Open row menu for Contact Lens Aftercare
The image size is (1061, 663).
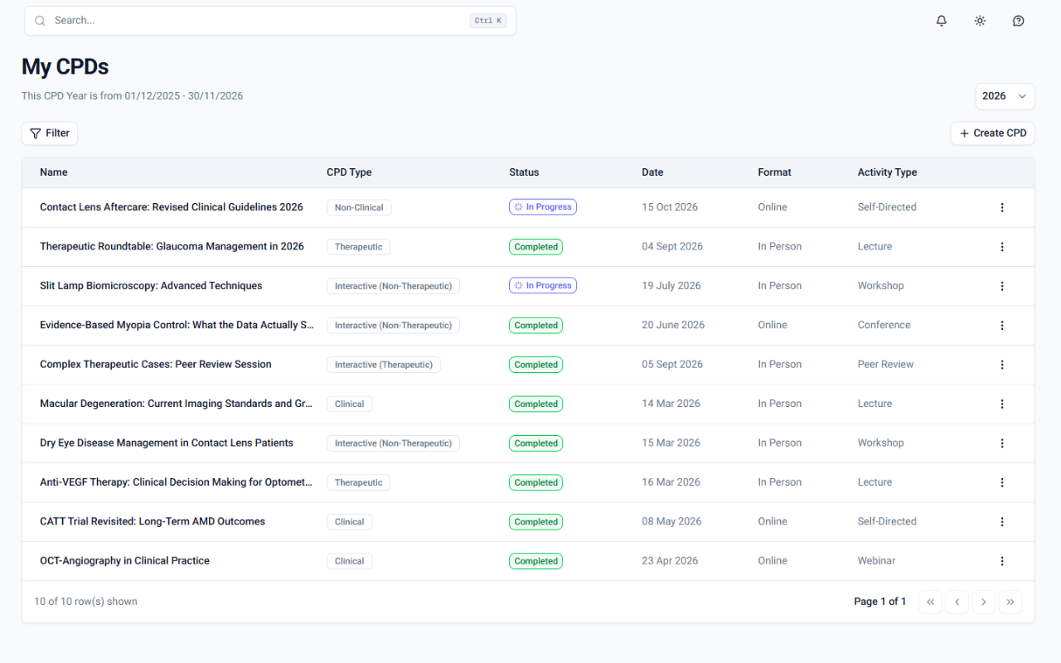point(1002,207)
